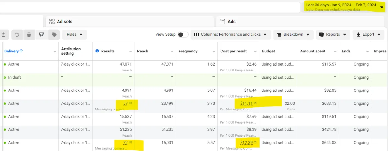Click the 57 messaging results link
The height and width of the screenshot is (151, 388).
pos(125,103)
